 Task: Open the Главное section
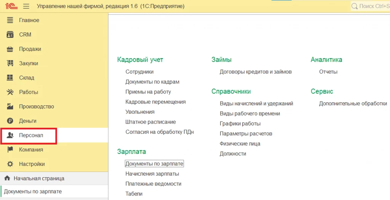[x=54, y=20]
